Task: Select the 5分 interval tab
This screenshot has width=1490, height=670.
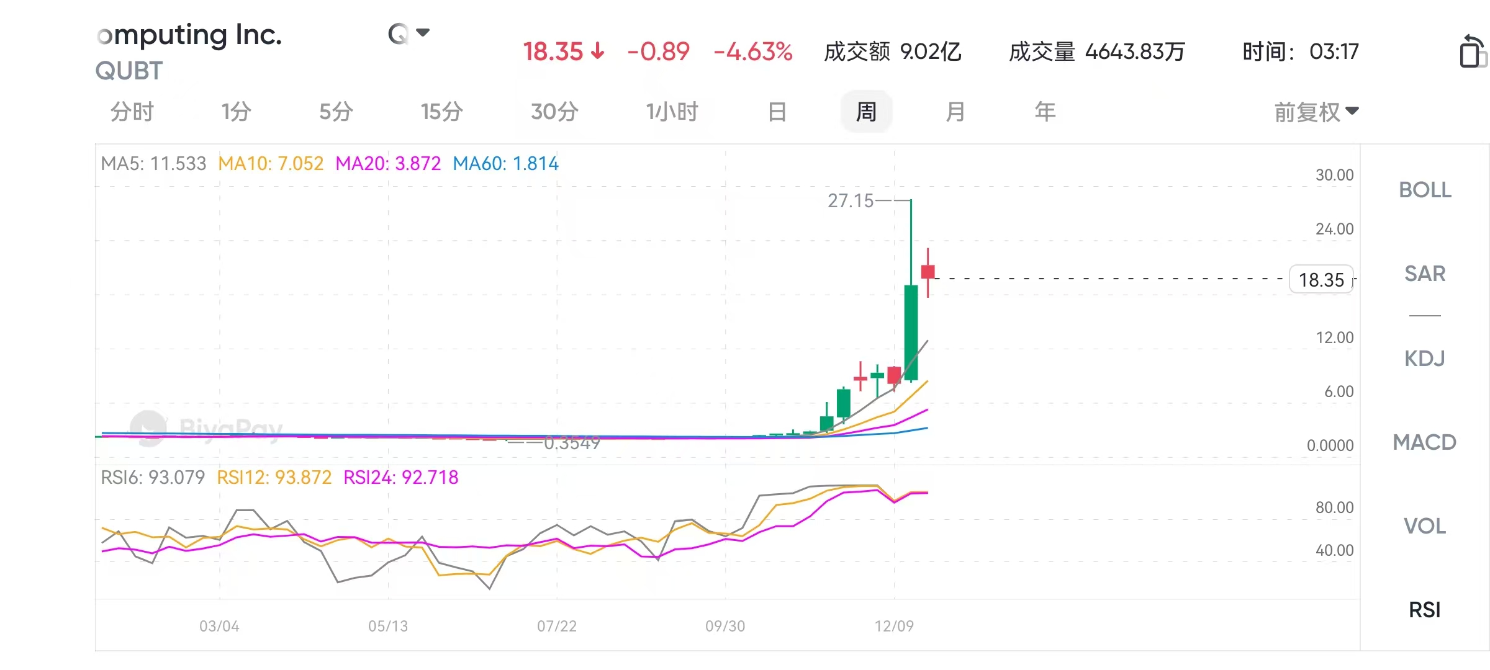Action: pyautogui.click(x=336, y=112)
